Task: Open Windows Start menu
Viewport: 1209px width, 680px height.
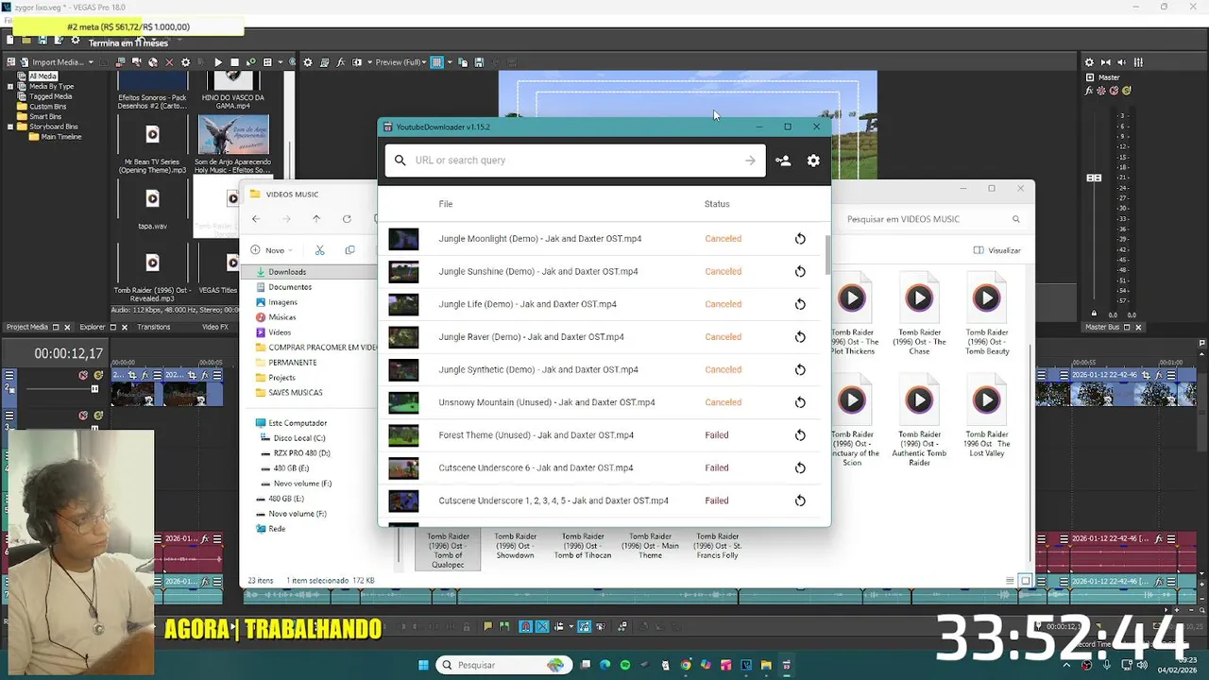Action: pos(423,665)
